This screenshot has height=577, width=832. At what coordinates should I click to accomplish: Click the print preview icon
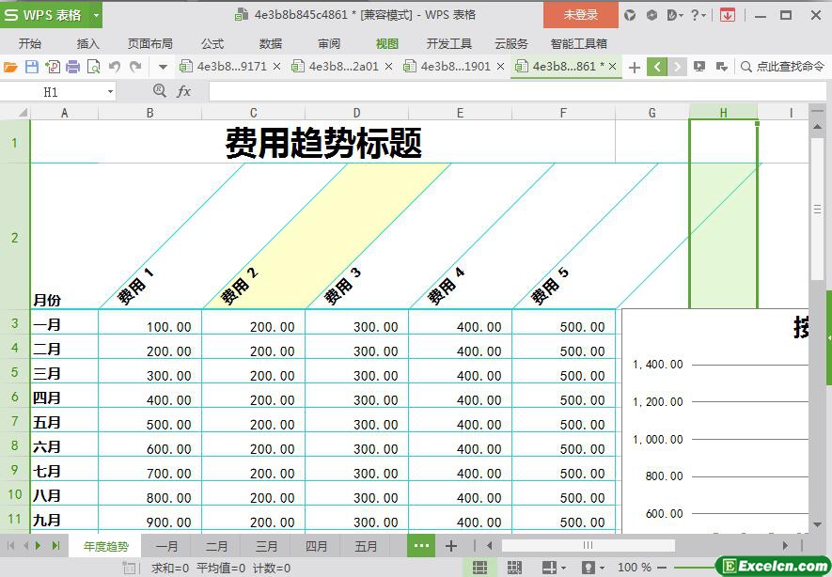click(93, 67)
